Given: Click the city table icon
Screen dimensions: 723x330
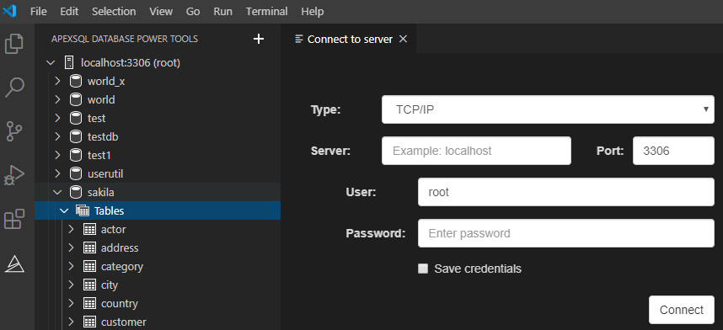Looking at the screenshot, I should (x=89, y=285).
